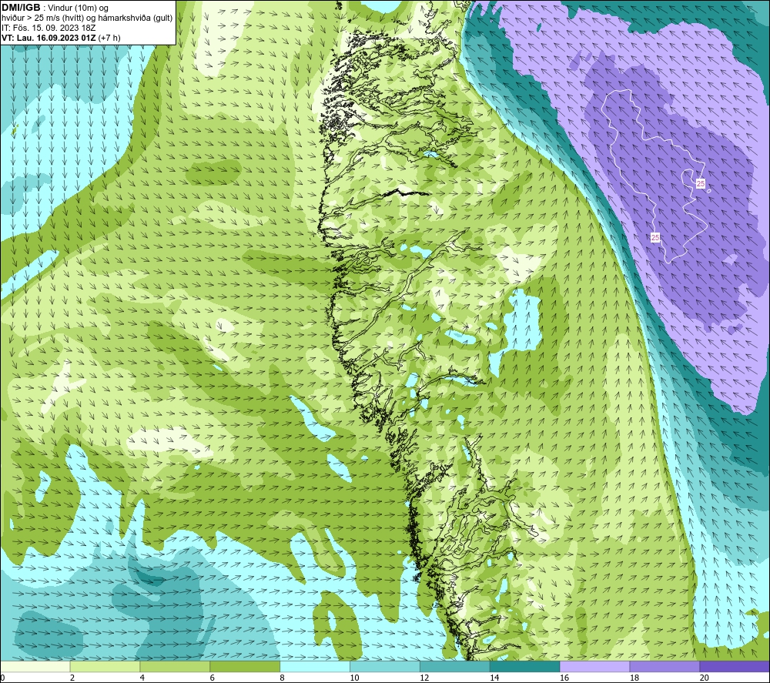Screen dimensions: 770x683
Task: Click the legend tick label '20'
Action: click(705, 678)
